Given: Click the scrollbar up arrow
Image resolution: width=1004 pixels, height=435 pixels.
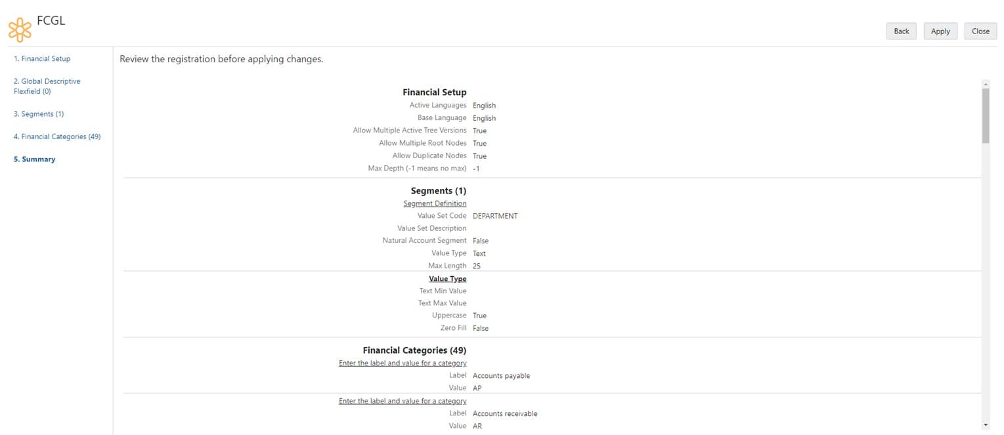Looking at the screenshot, I should coord(985,84).
